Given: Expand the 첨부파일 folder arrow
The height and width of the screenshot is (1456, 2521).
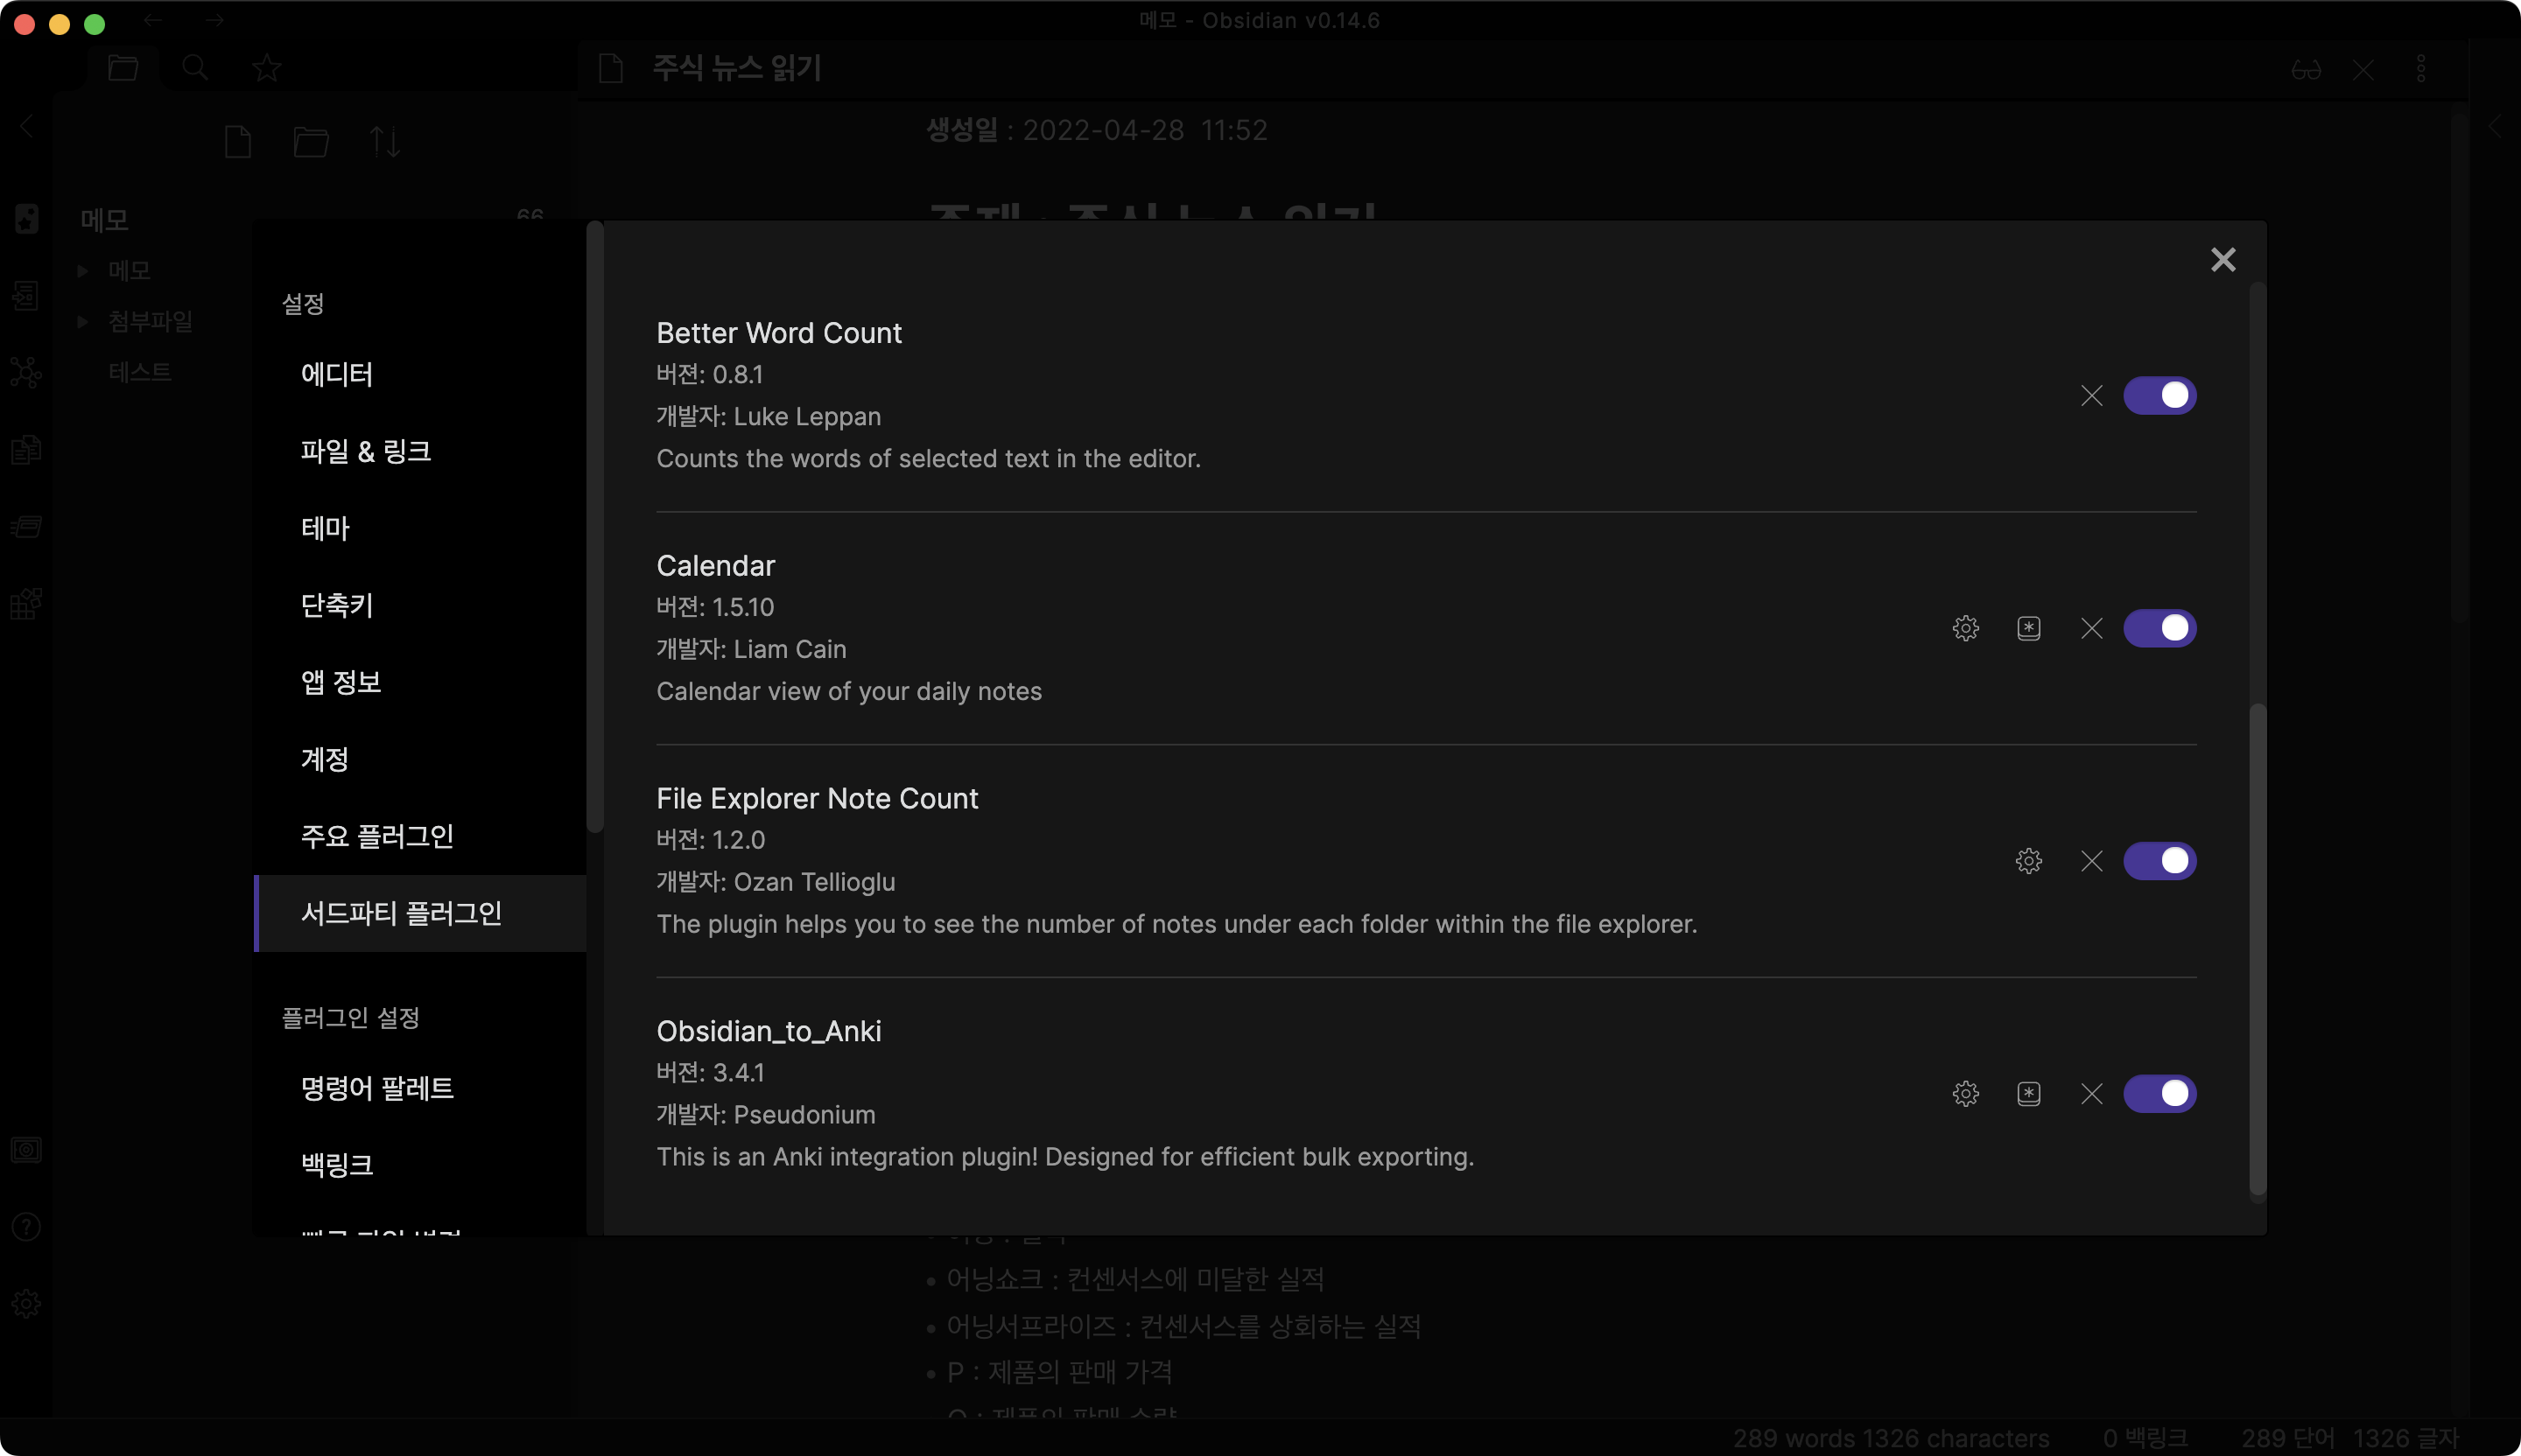Looking at the screenshot, I should (83, 321).
